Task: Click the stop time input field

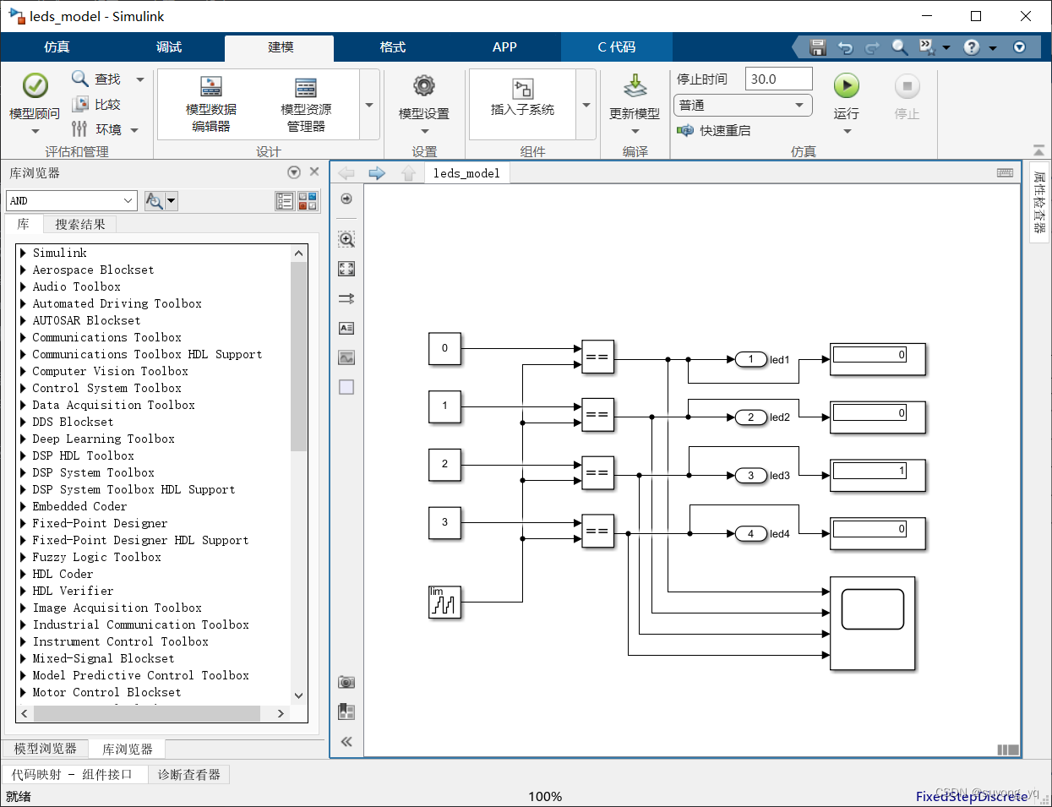Action: tap(778, 79)
